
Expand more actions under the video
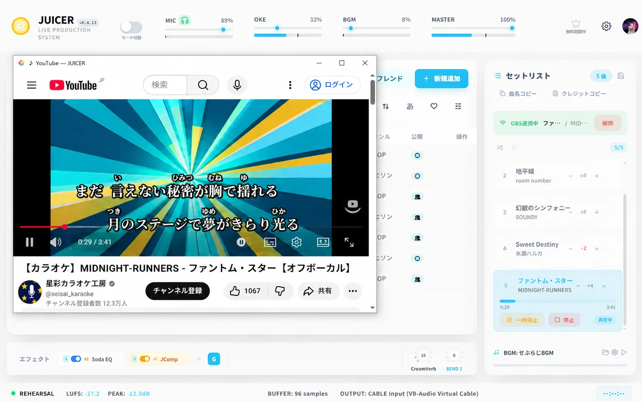coord(353,291)
